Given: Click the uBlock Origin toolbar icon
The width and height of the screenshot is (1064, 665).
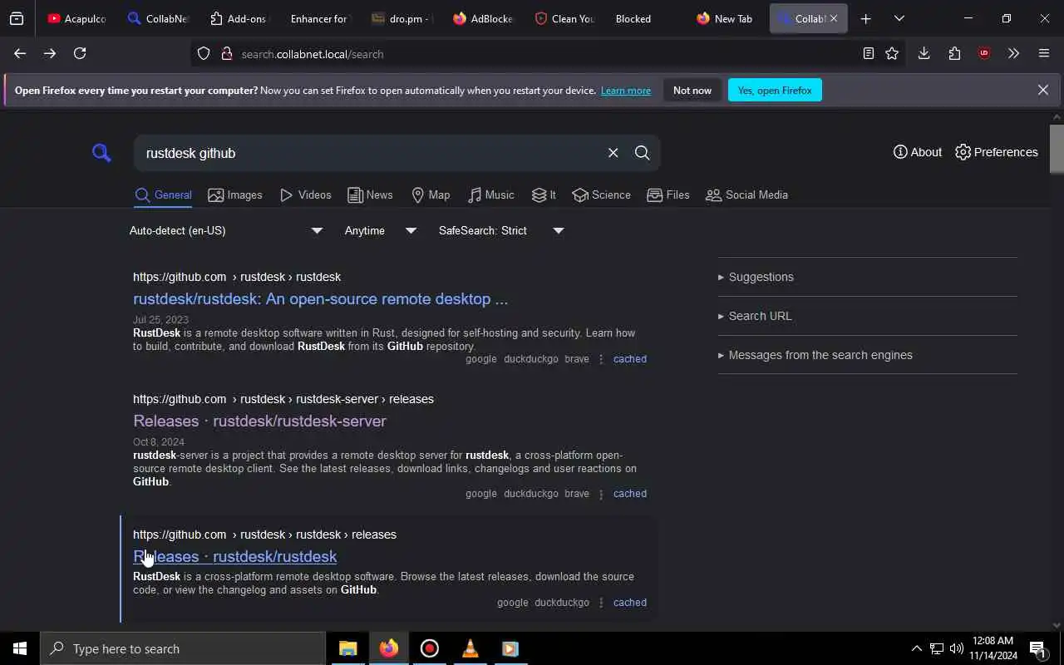Looking at the screenshot, I should 984,53.
